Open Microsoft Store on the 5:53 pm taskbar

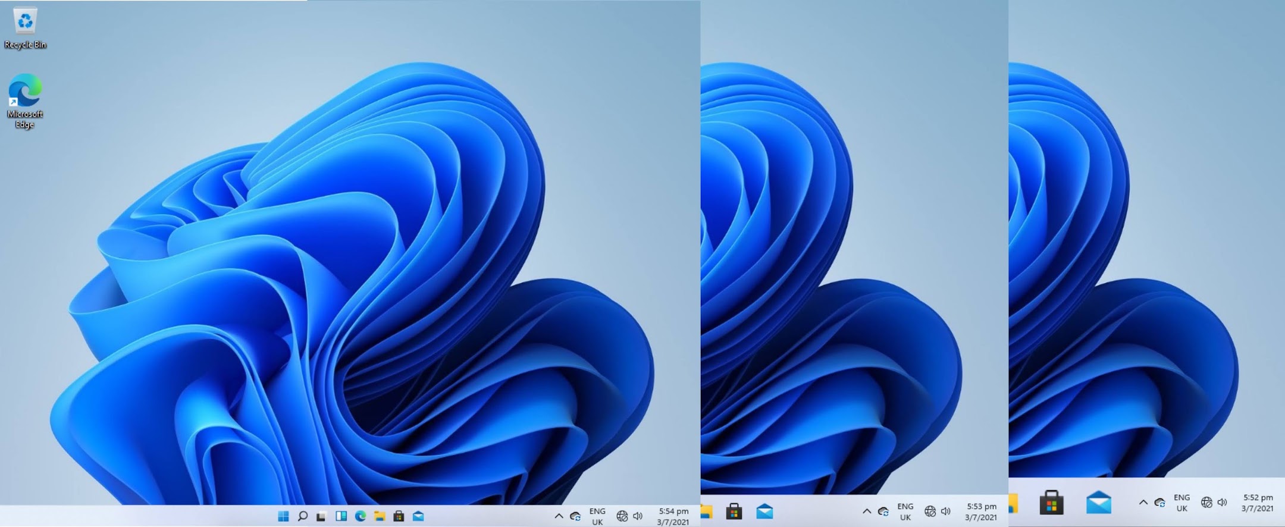(x=734, y=511)
